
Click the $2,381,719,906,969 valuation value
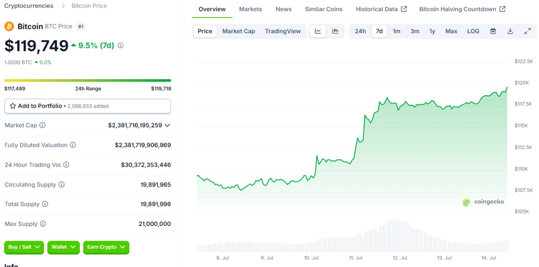click(x=143, y=145)
